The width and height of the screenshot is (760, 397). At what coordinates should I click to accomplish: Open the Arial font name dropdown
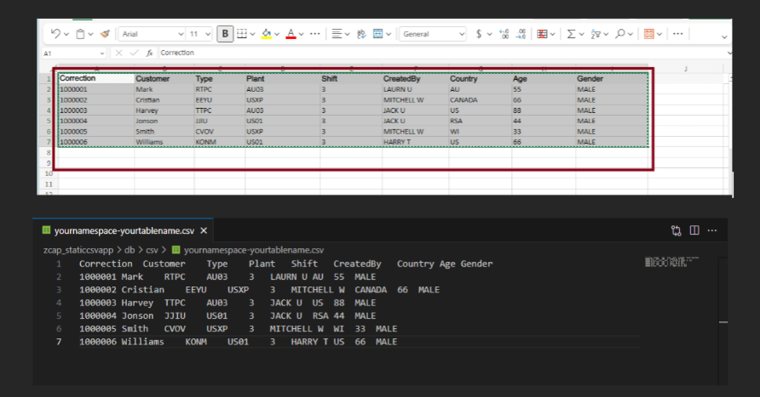pos(152,34)
